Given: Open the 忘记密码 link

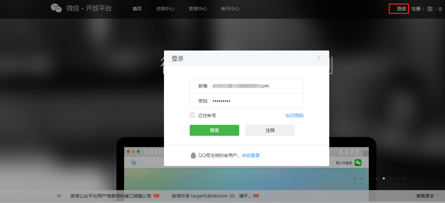Looking at the screenshot, I should click(x=295, y=115).
